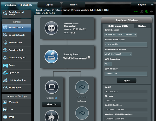Open Quick Internet Setup wizard icon

pyautogui.click(x=5, y=13)
